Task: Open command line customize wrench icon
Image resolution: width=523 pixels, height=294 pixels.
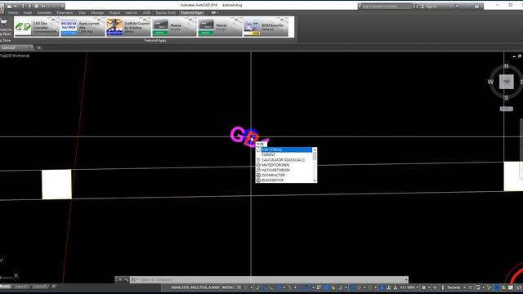Action: [x=126, y=279]
